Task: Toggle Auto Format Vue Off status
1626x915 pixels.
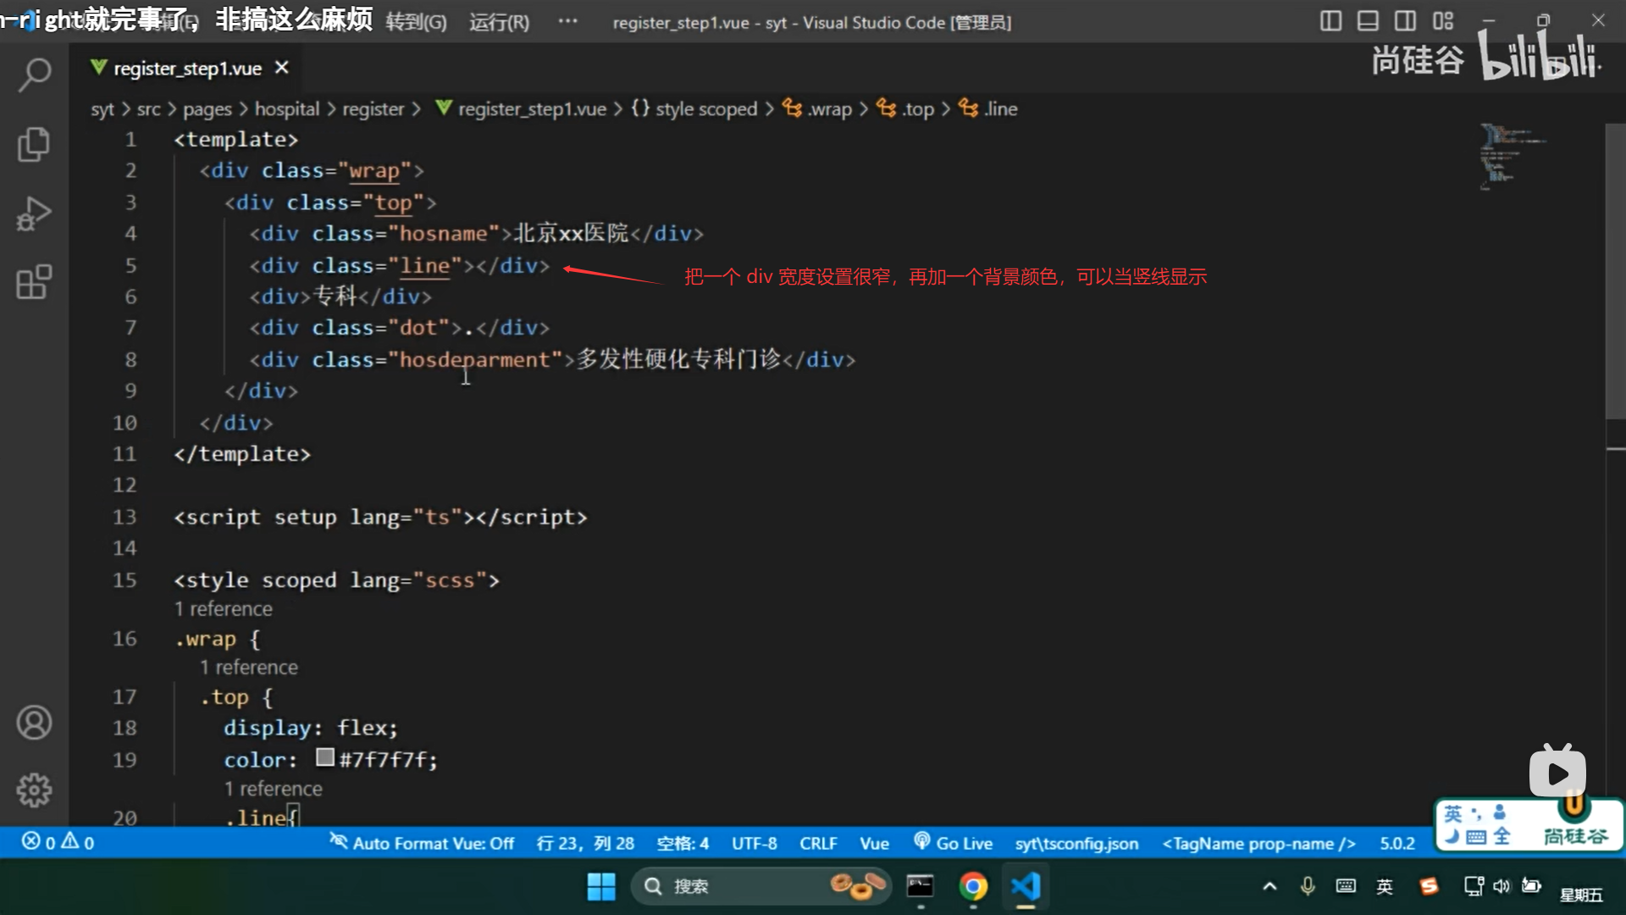Action: 422,843
